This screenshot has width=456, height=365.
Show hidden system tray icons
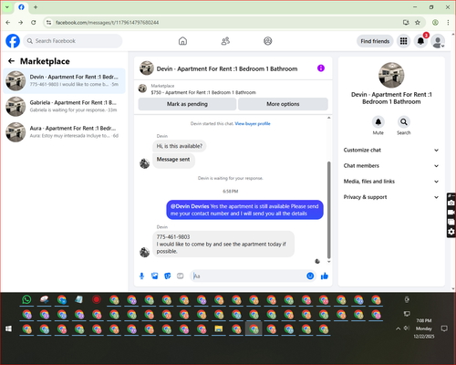(x=398, y=328)
